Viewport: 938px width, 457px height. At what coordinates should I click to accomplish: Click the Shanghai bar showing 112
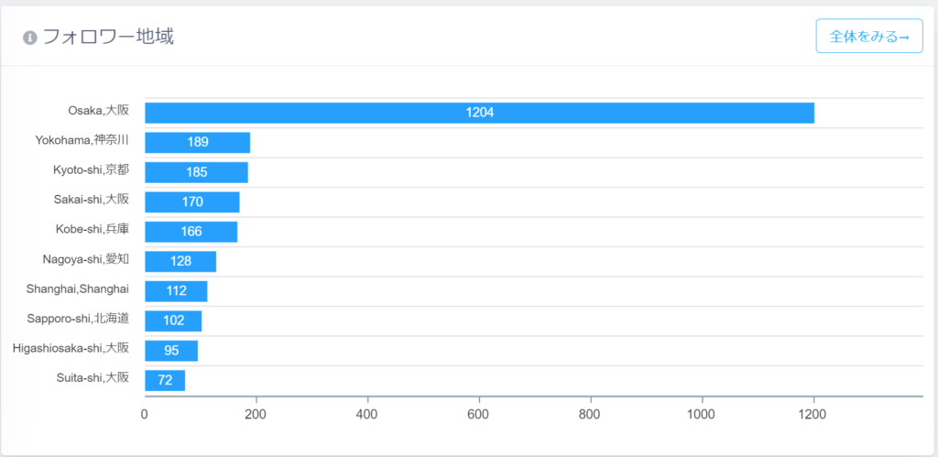pos(176,291)
